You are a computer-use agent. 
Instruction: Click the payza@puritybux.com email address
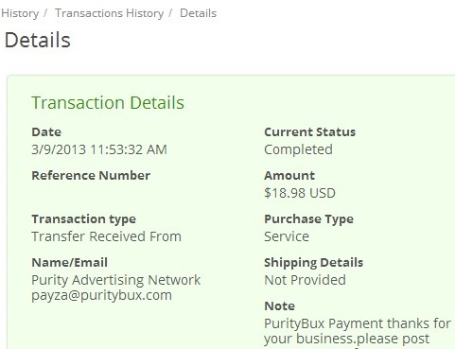coord(101,295)
